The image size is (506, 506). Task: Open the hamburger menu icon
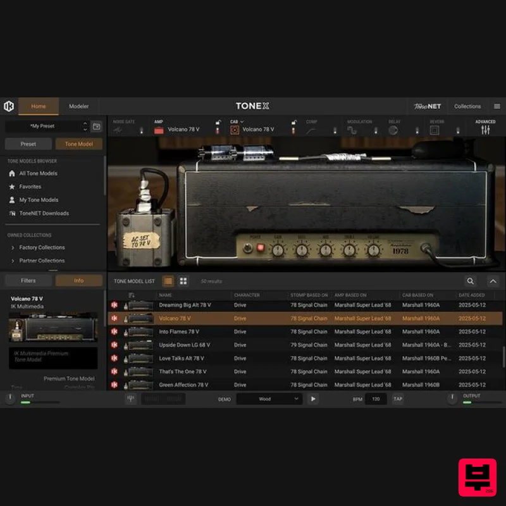click(497, 106)
